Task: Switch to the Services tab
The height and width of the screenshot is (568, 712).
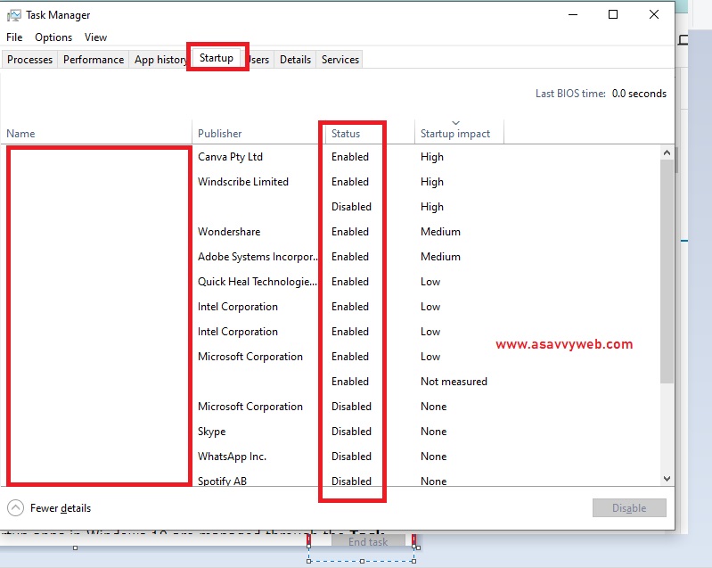Action: tap(340, 60)
